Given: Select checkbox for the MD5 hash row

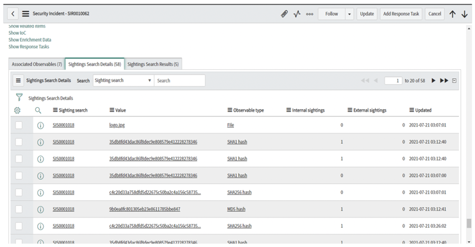Looking at the screenshot, I should point(19,209).
